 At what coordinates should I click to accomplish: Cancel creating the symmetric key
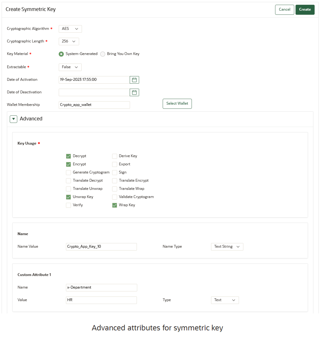pos(284,9)
